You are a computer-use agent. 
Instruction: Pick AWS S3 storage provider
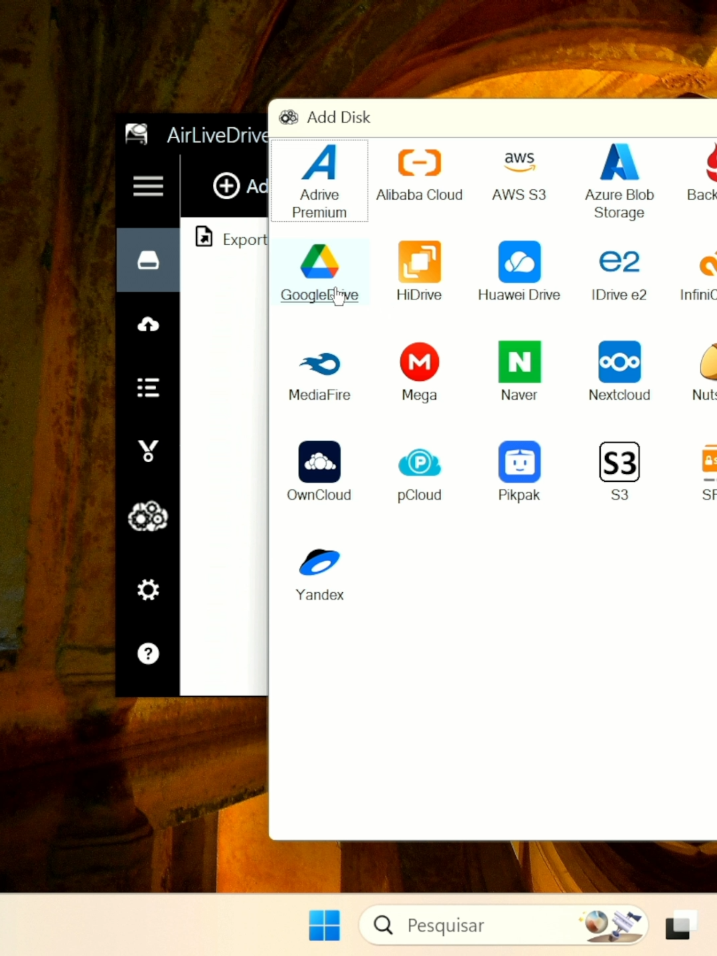[519, 174]
